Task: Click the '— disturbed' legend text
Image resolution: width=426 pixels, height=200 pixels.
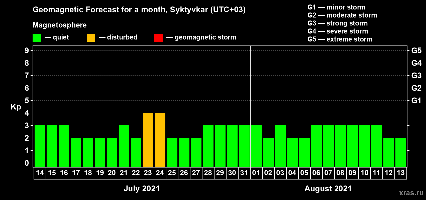Action: pyautogui.click(x=118, y=37)
